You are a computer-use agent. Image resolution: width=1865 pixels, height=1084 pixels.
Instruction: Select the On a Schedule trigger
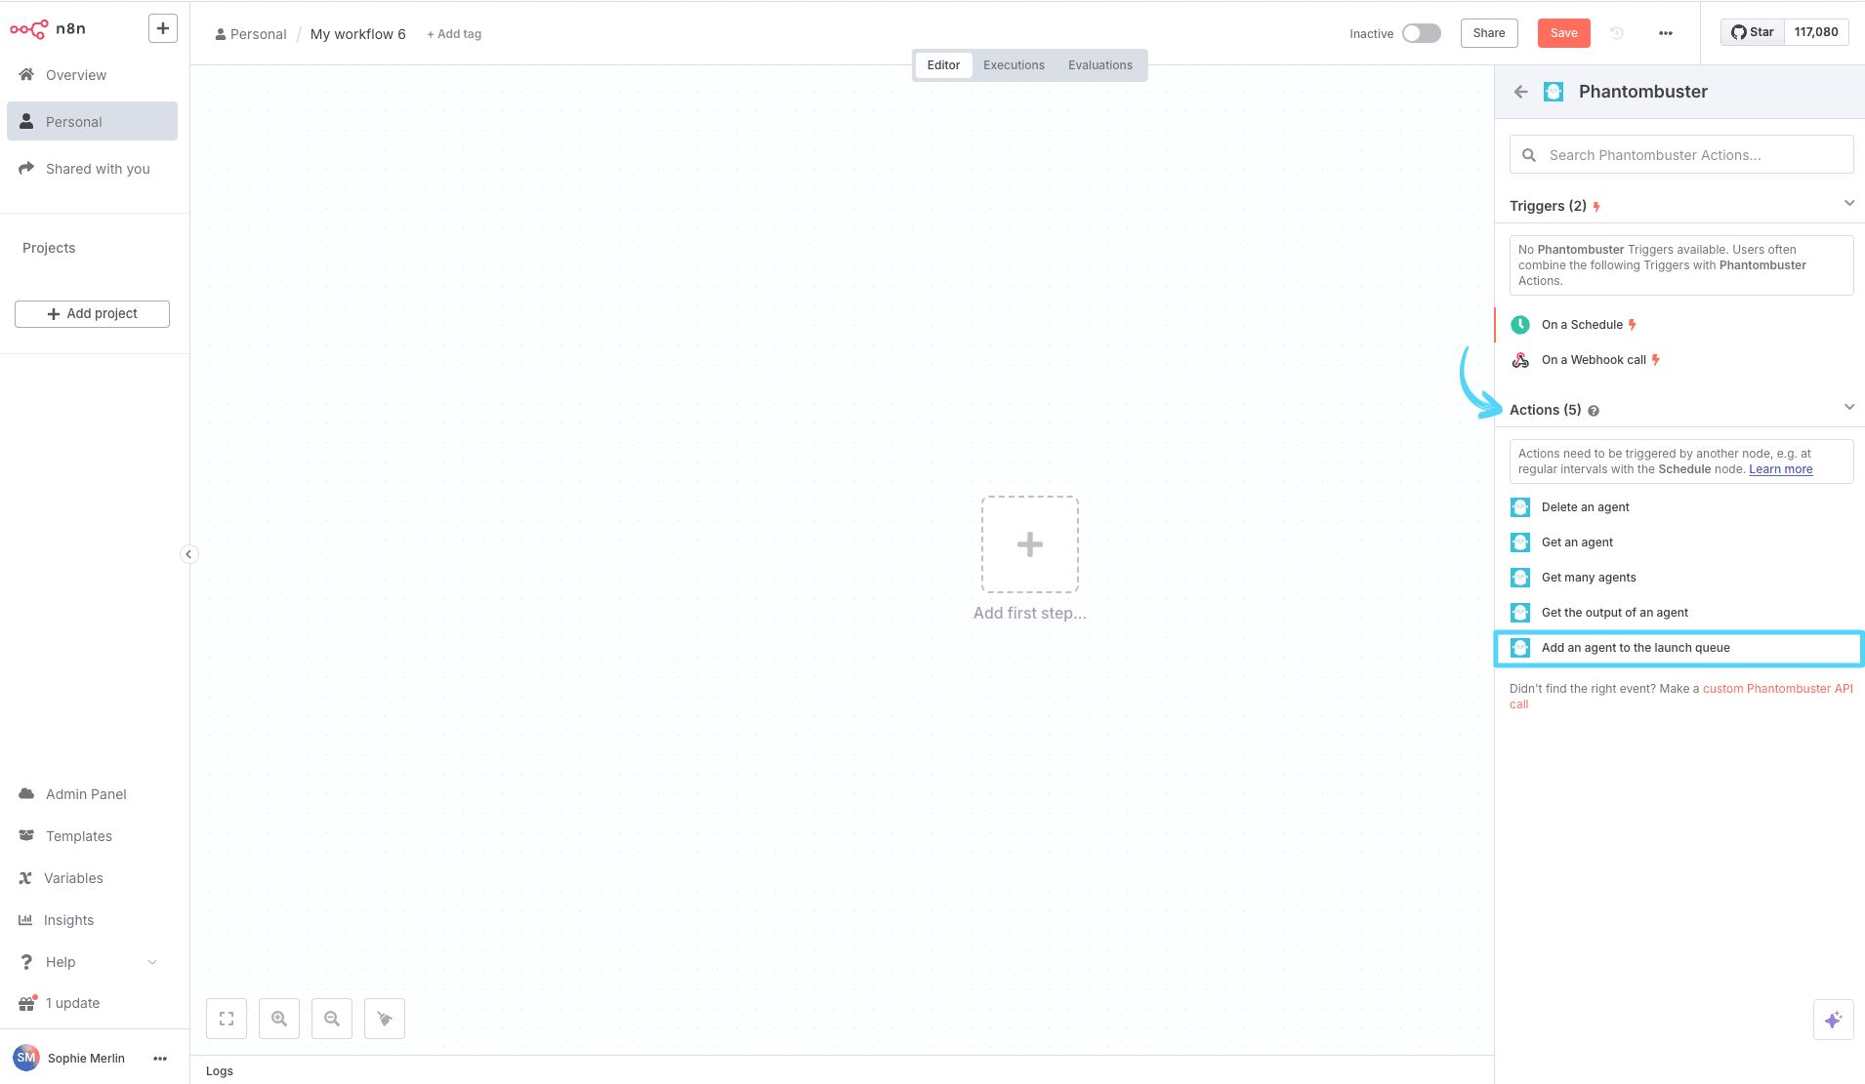(x=1679, y=325)
